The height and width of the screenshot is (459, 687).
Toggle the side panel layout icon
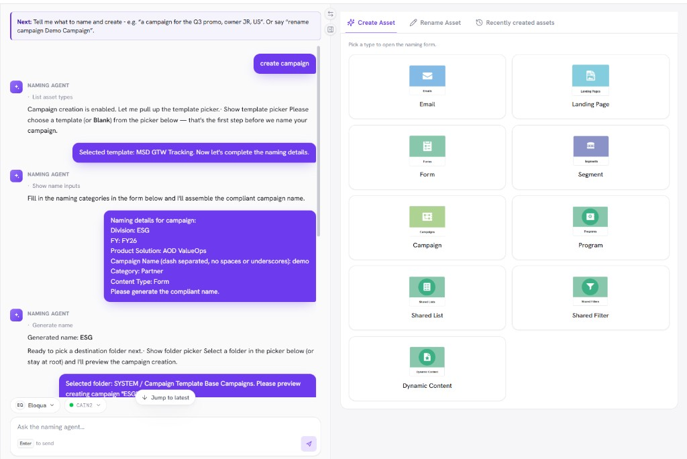(331, 30)
